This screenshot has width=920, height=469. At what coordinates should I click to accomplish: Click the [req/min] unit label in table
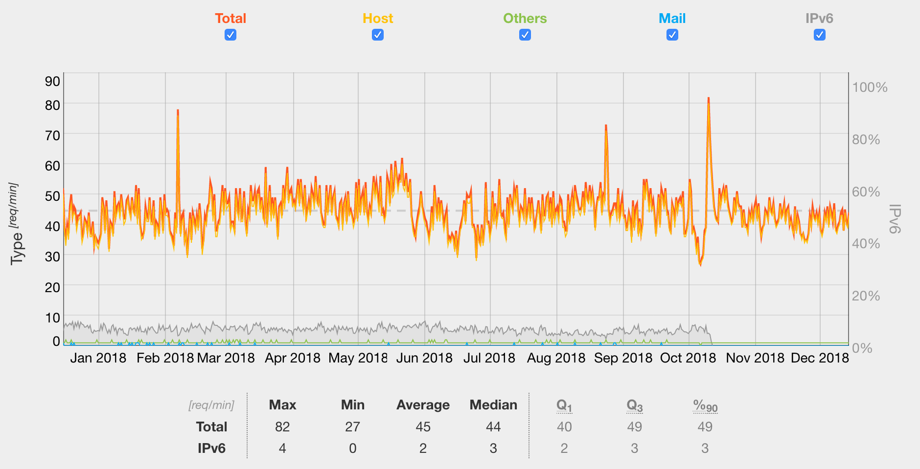(211, 405)
